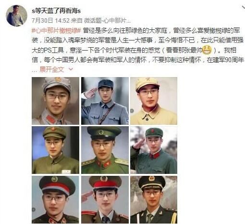Open olive green cap with red star photo
Image resolution: width=245 pixels, height=224 pixels.
coord(55,150)
